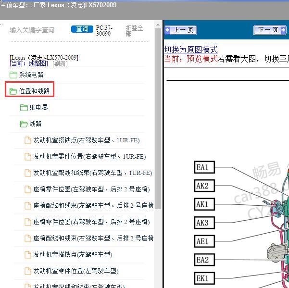This screenshot has width=289, height=288.
Task: Open 座椅零件位置(右驾驶车型、后排 2 号座椅)
Action: click(91, 222)
